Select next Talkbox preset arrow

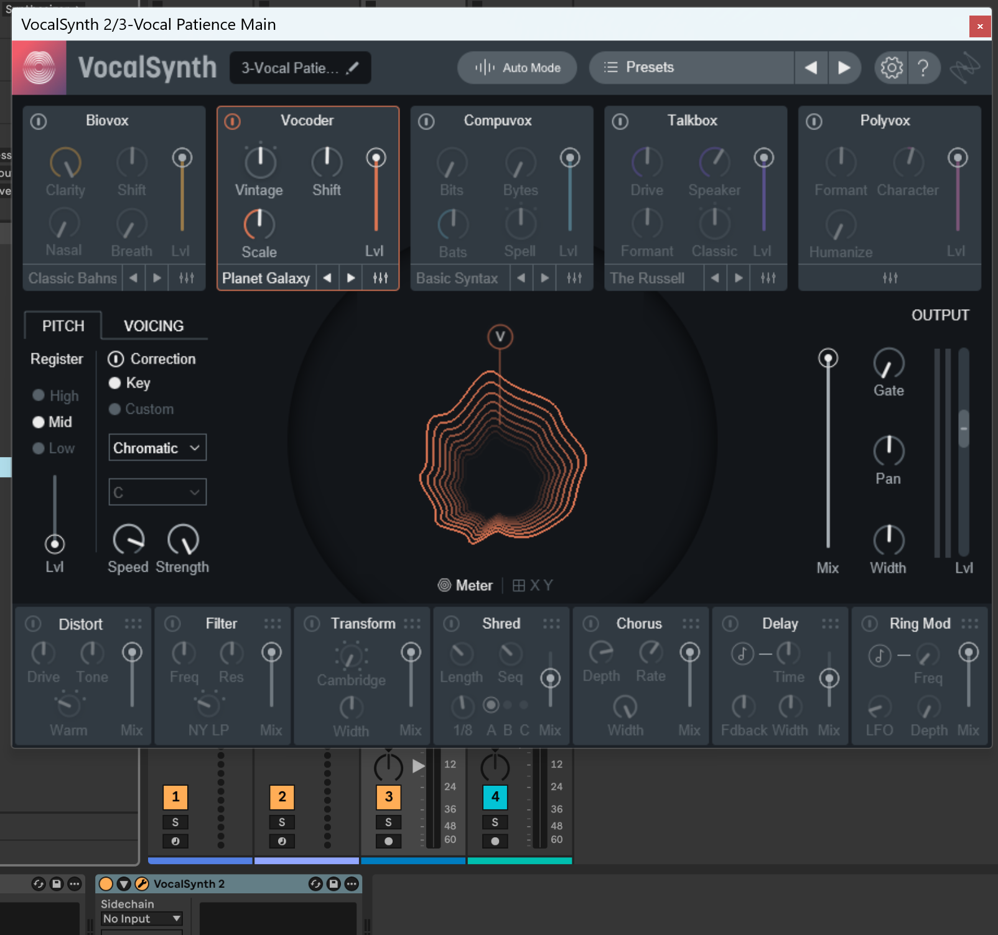[739, 278]
